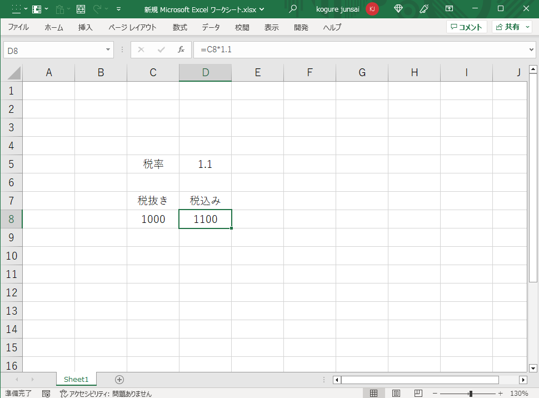Expand the Name Box dropdown arrow

(x=108, y=50)
